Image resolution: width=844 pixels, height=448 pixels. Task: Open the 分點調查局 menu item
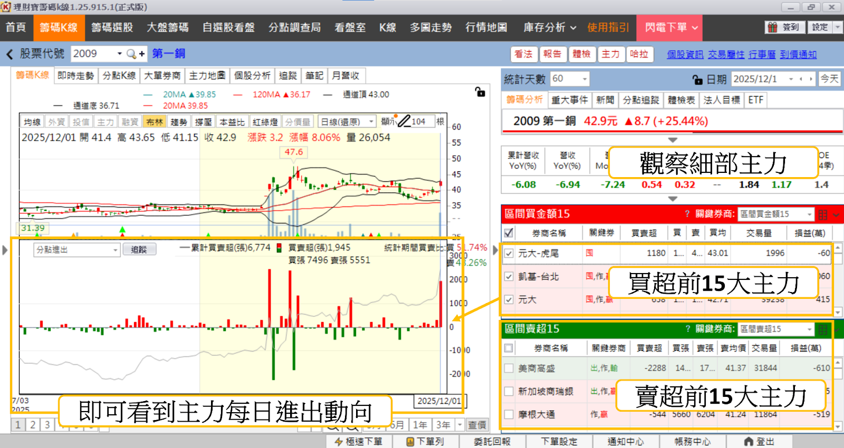pos(294,27)
